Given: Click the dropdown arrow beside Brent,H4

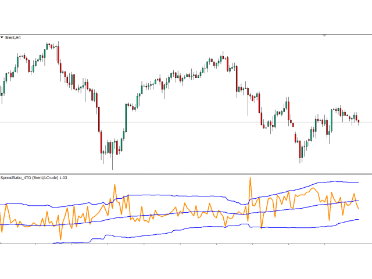Looking at the screenshot, I should point(2,37).
